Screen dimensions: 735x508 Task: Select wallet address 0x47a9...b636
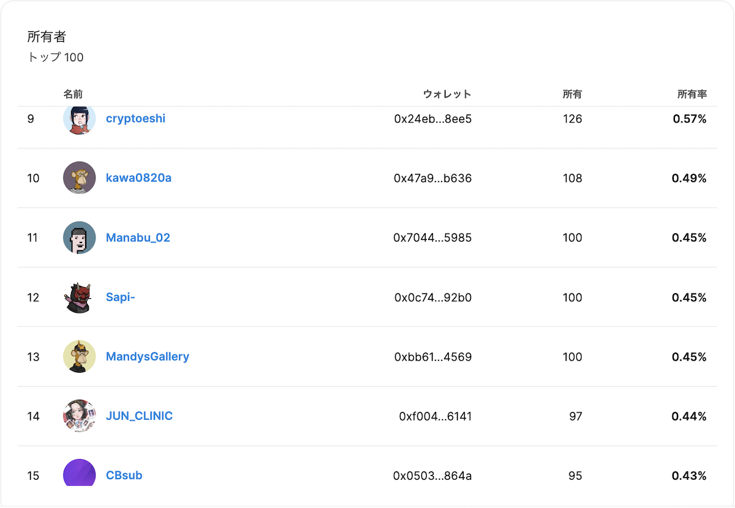point(433,178)
